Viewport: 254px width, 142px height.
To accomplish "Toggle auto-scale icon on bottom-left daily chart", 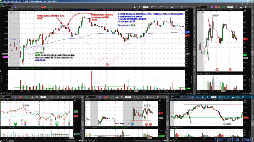I will coord(75,100).
